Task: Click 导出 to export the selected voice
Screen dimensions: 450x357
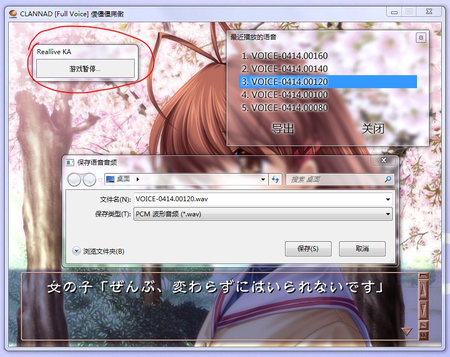Action: (x=283, y=128)
